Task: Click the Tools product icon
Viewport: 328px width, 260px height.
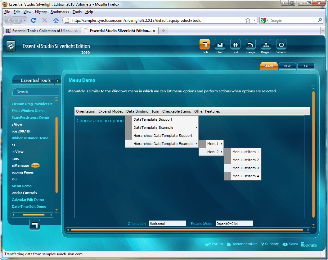Action: point(204,44)
